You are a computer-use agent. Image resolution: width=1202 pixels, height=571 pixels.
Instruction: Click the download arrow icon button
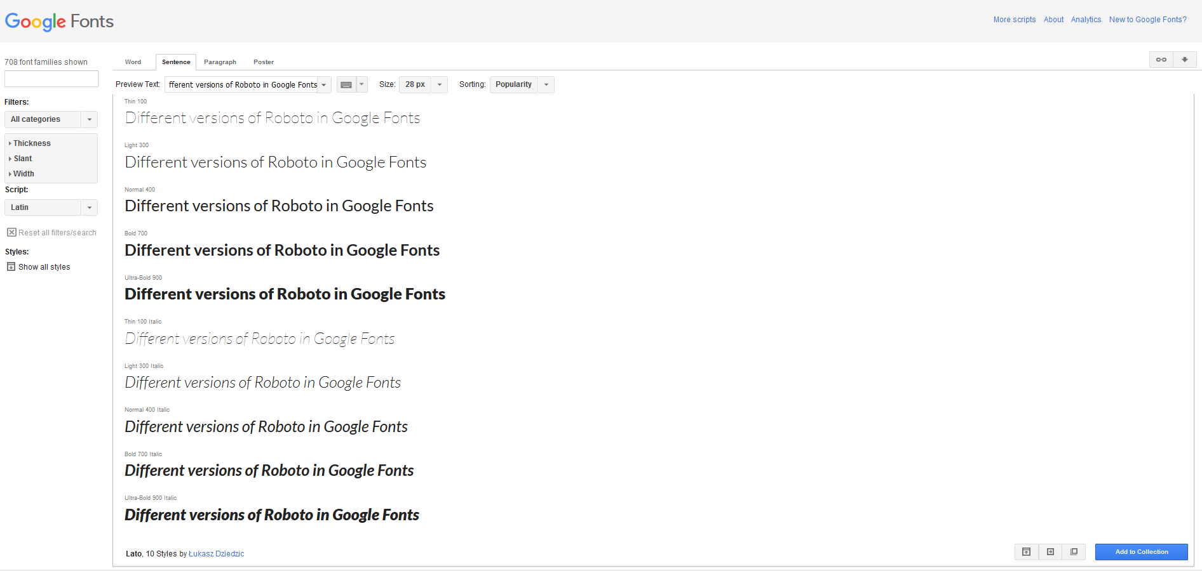coord(1185,60)
